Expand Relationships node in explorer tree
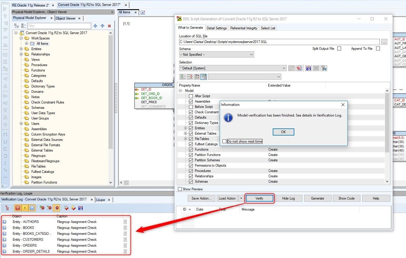The height and width of the screenshot is (258, 406). 21,54
